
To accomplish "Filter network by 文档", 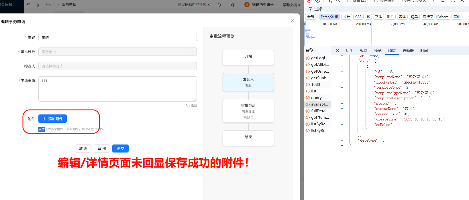I will tap(347, 17).
